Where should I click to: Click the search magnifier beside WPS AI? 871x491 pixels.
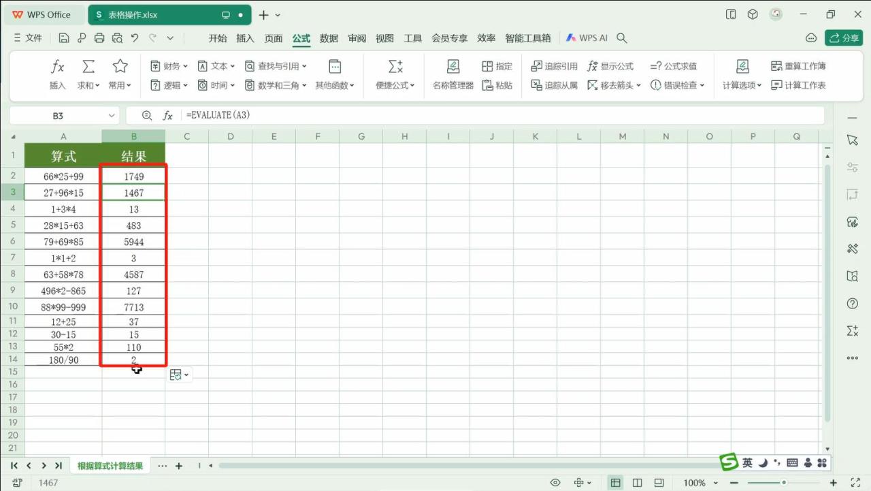(x=621, y=38)
